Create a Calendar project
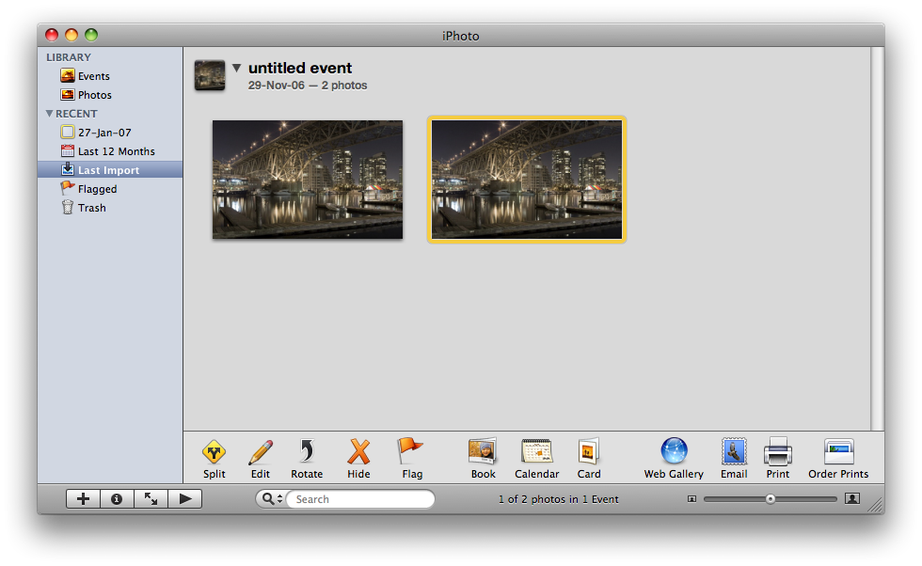This screenshot has width=922, height=566. [x=536, y=453]
